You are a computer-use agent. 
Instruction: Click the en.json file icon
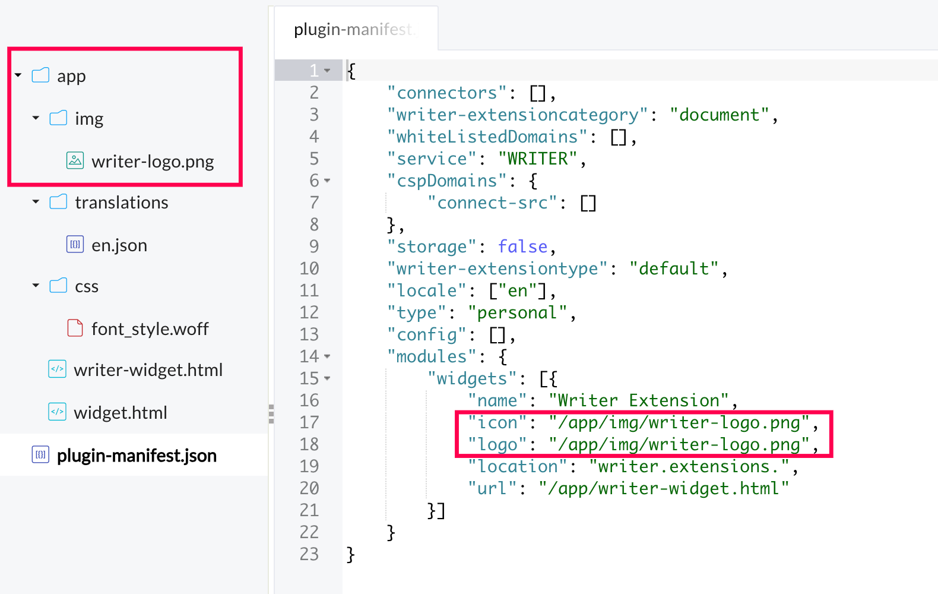(x=75, y=244)
